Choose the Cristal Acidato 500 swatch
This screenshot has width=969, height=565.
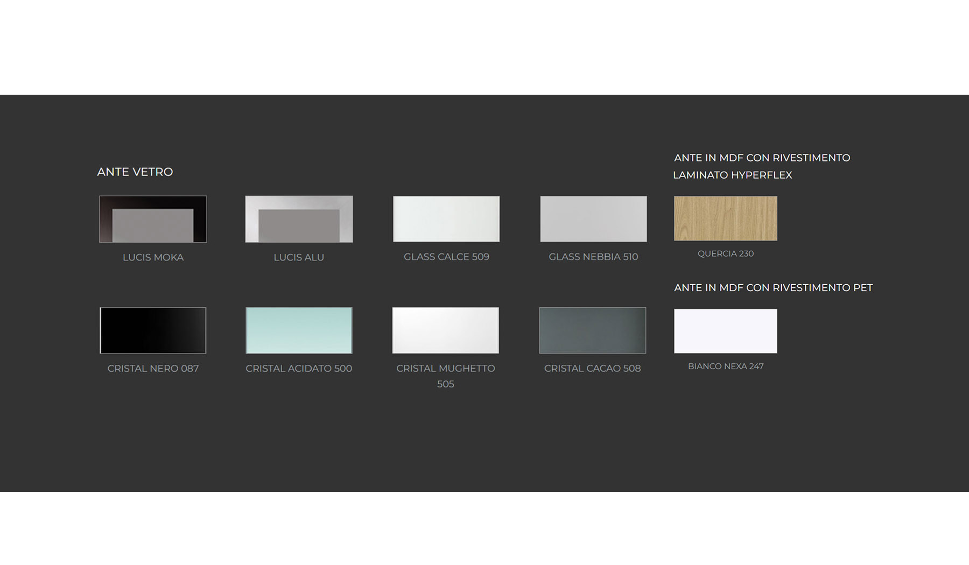299,330
